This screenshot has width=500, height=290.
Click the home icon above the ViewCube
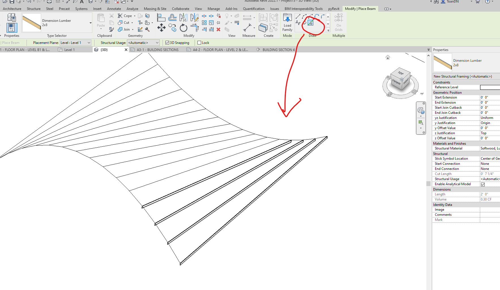pos(388,57)
